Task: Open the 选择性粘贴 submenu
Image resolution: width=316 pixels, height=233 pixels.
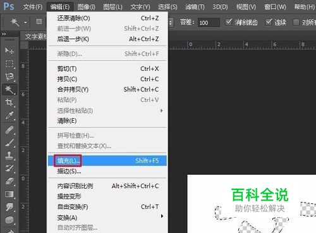Action: (x=107, y=110)
